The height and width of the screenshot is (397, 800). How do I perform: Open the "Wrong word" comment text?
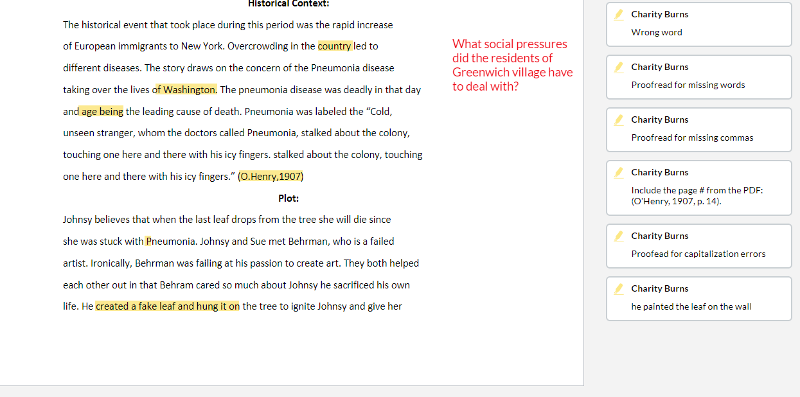point(656,32)
